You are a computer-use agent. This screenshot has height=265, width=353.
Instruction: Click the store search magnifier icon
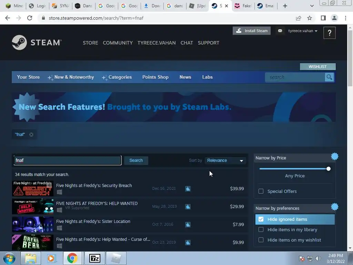coord(329,77)
